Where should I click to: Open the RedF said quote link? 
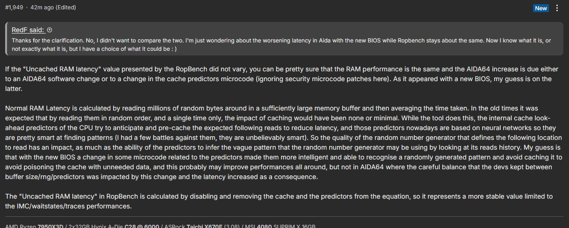point(29,30)
